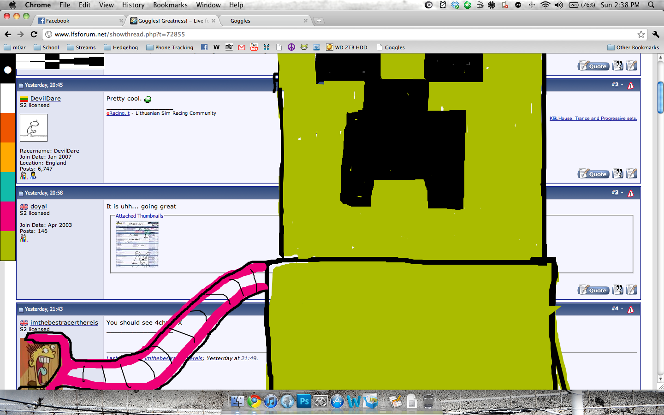Image resolution: width=664 pixels, height=415 pixels.
Task: Launch iTunes from the Dock
Action: [x=271, y=401]
